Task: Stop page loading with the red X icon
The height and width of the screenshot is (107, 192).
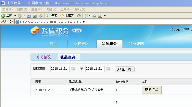Action: [29, 16]
